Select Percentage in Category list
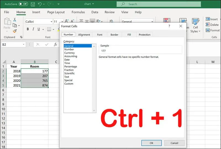 pyautogui.click(x=71, y=66)
